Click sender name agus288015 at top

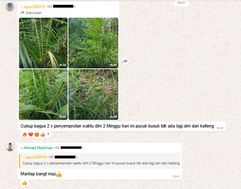point(33,6)
